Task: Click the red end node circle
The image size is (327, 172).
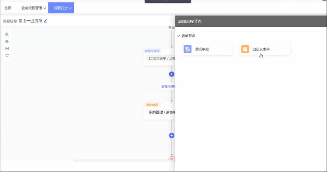Action: [171, 159]
